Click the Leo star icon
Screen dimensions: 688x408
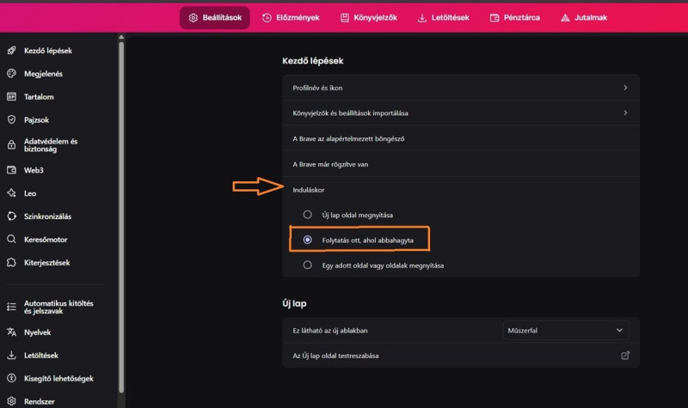tap(12, 192)
